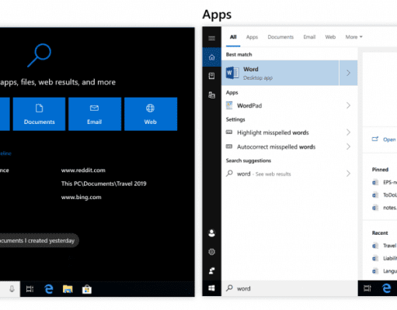Open the ToDoL pinned document
This screenshot has width=397, height=310.
coord(385,195)
